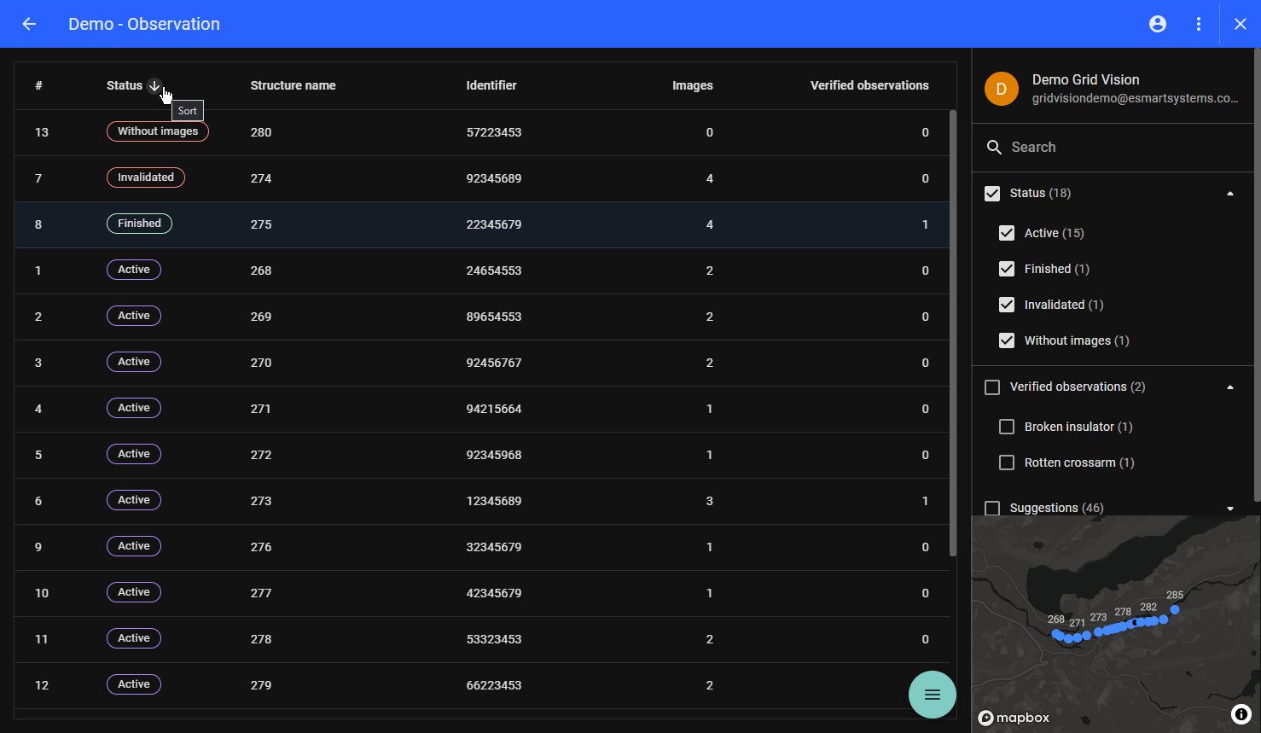Toggle the Without images checkbox
The height and width of the screenshot is (733, 1261).
tap(1007, 340)
